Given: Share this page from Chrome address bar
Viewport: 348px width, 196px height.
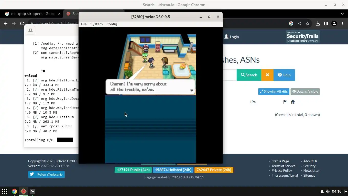Looking at the screenshot, I should pos(299,23).
